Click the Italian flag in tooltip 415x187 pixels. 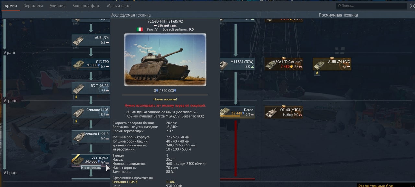(x=140, y=29)
